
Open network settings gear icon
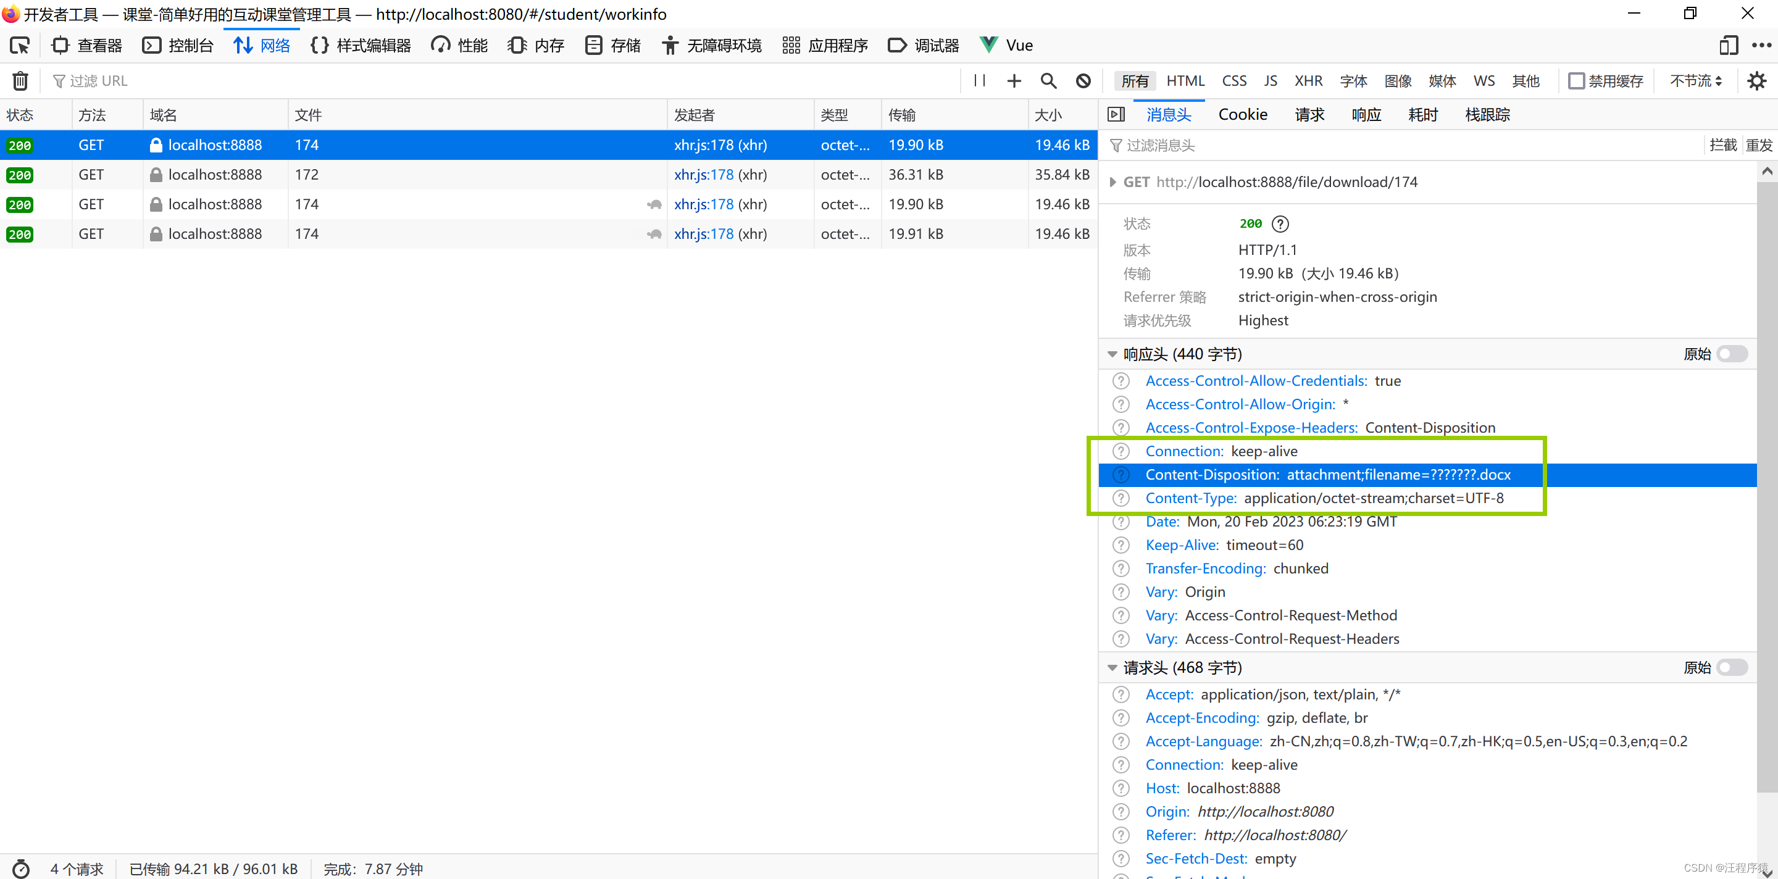tap(1756, 81)
